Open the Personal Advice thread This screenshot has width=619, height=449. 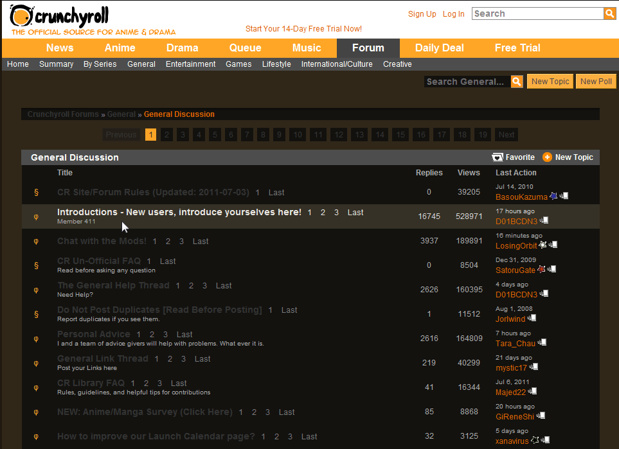click(94, 334)
